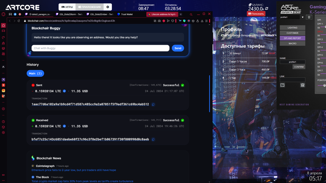Go back to the previous page

10,21
